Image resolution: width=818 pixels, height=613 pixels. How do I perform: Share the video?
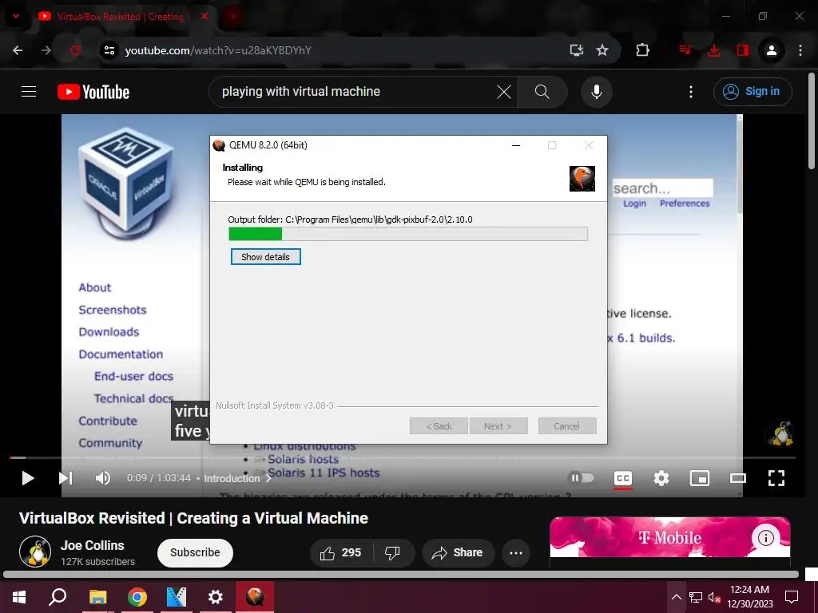tap(458, 552)
